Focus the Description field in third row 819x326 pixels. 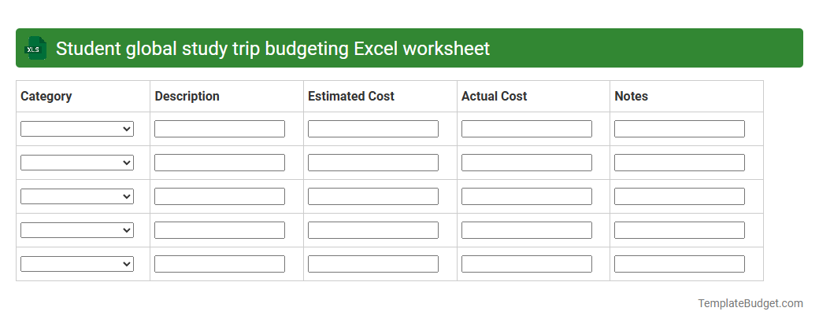(220, 196)
